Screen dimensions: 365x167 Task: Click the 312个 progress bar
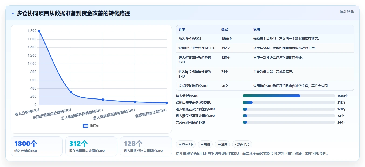point(289,102)
